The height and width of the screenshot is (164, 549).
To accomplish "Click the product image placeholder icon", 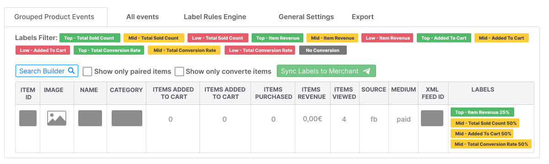I will [x=57, y=118].
